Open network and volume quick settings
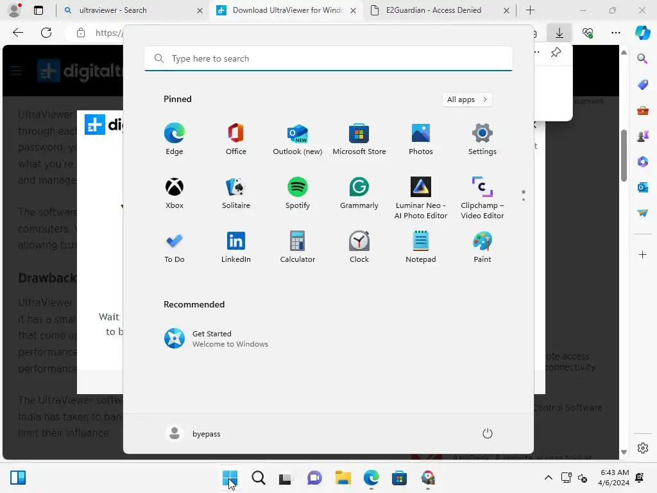This screenshot has height=493, width=657. tap(574, 478)
